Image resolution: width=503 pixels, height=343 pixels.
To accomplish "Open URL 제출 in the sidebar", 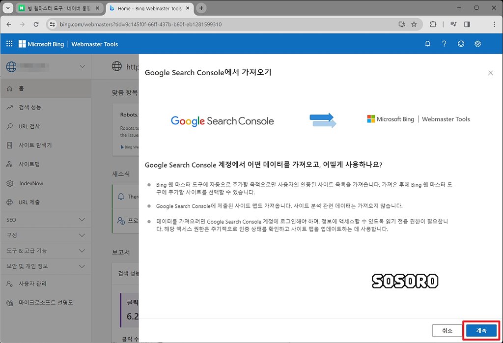I will tap(46, 202).
